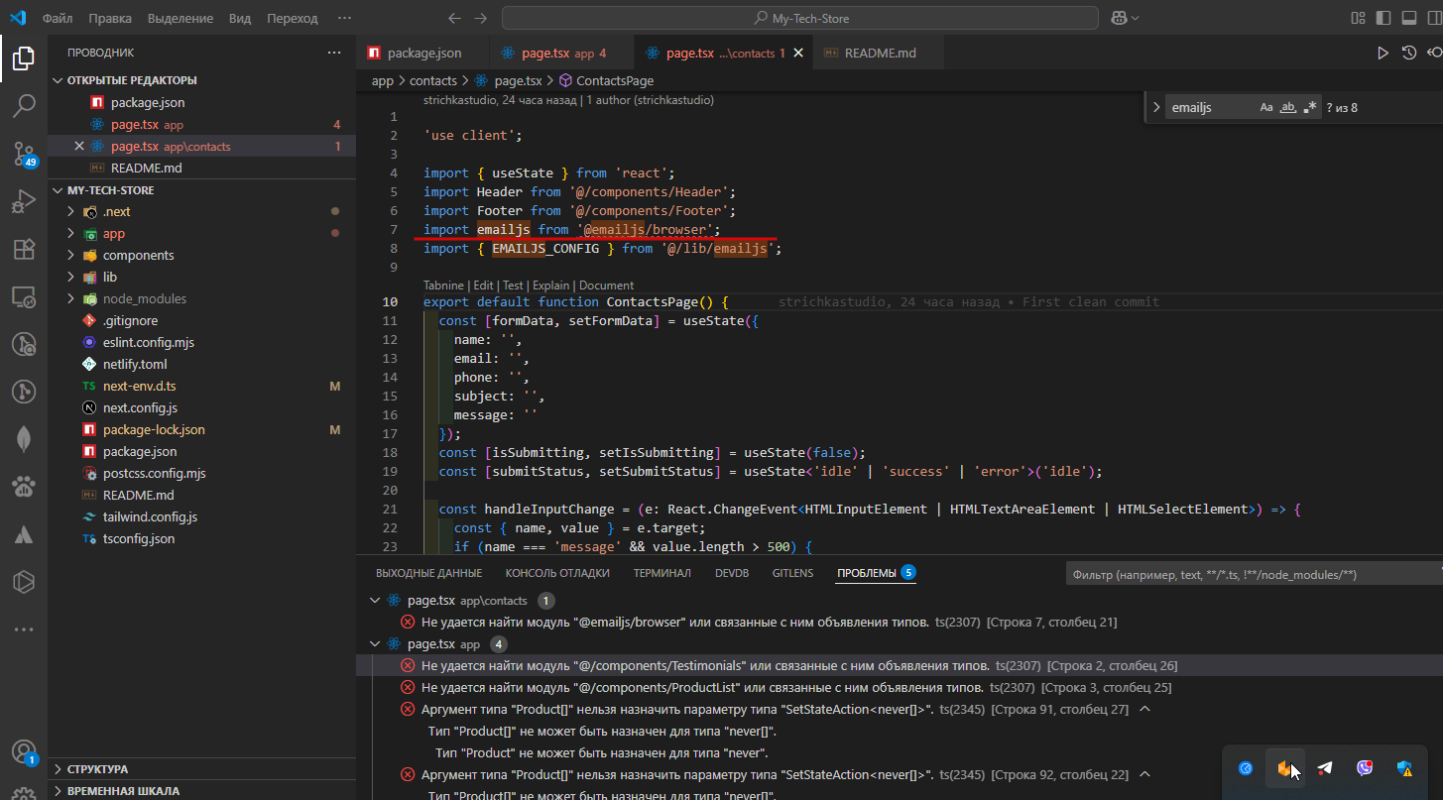Collapse the MY-TECH-STORE section

click(110, 189)
